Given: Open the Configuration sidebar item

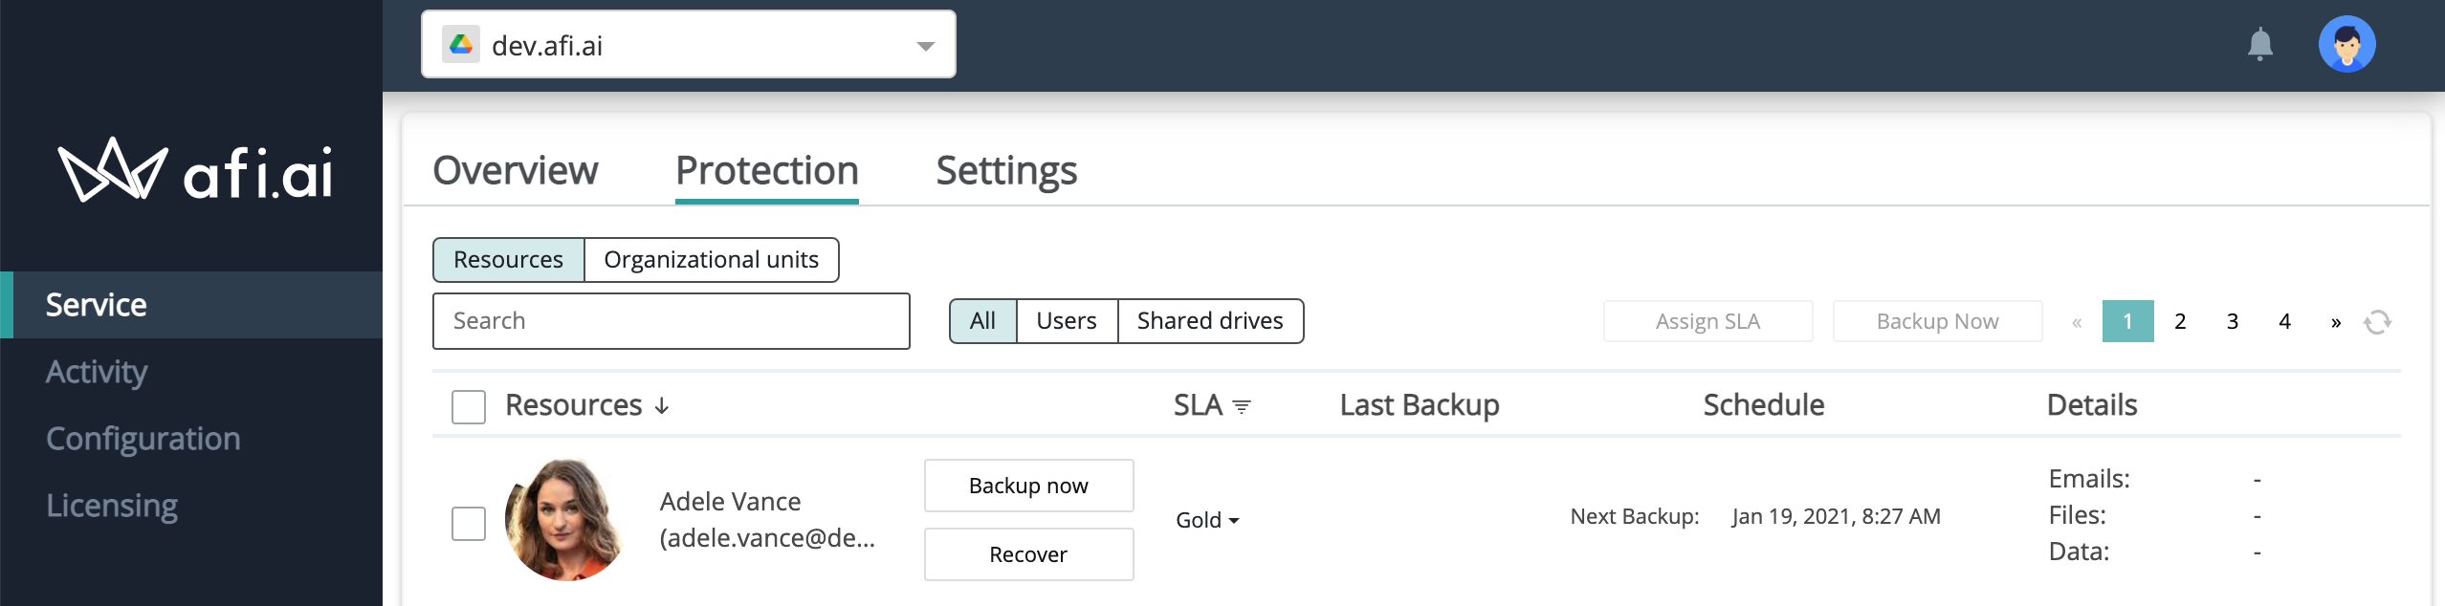Looking at the screenshot, I should 143,439.
